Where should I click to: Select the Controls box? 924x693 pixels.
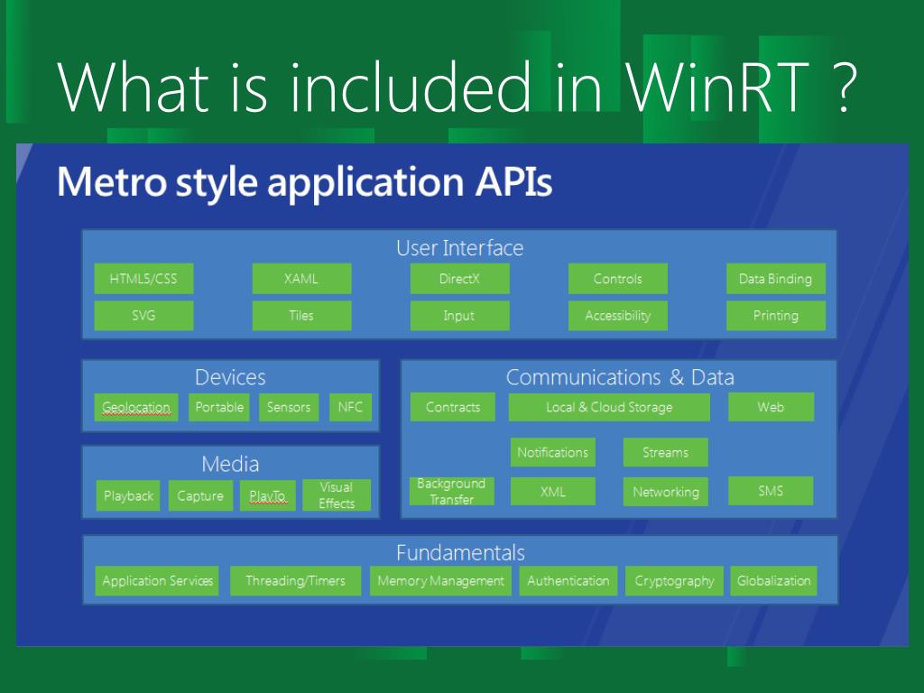[617, 279]
